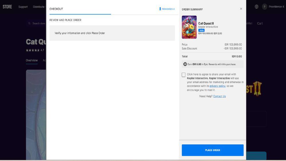286x161 pixels.
Task: Click the Sale Discount -IDR 103,999.00 value
Action: tap(233, 49)
